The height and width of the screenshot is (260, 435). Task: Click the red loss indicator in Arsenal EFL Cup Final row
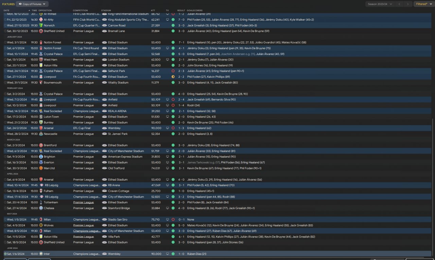coord(173,128)
